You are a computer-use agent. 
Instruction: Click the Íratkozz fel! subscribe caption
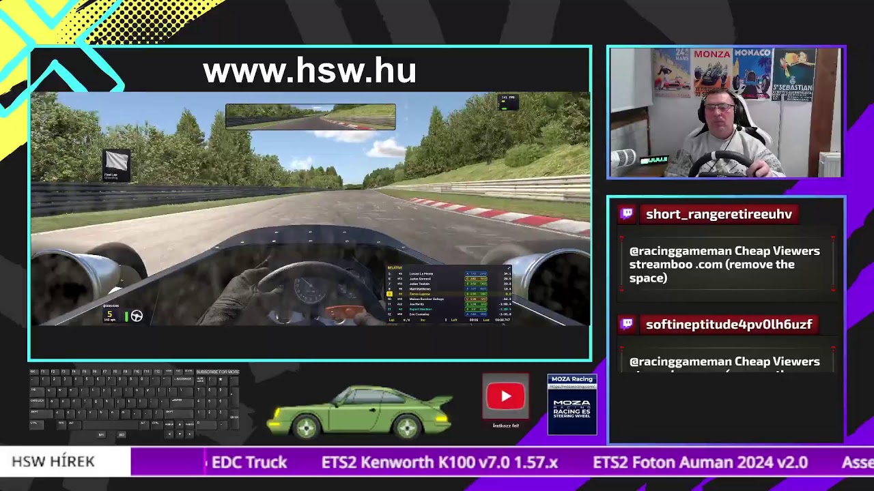(x=506, y=426)
